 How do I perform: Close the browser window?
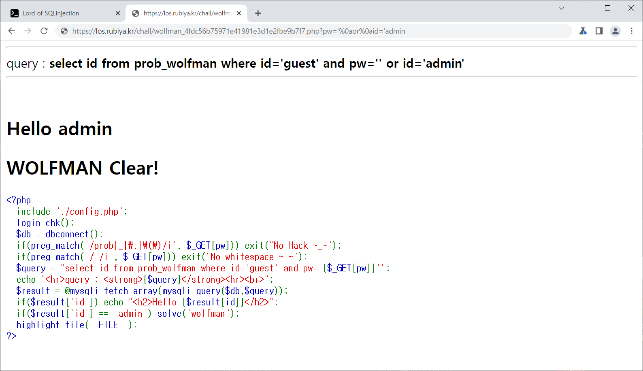[x=631, y=8]
